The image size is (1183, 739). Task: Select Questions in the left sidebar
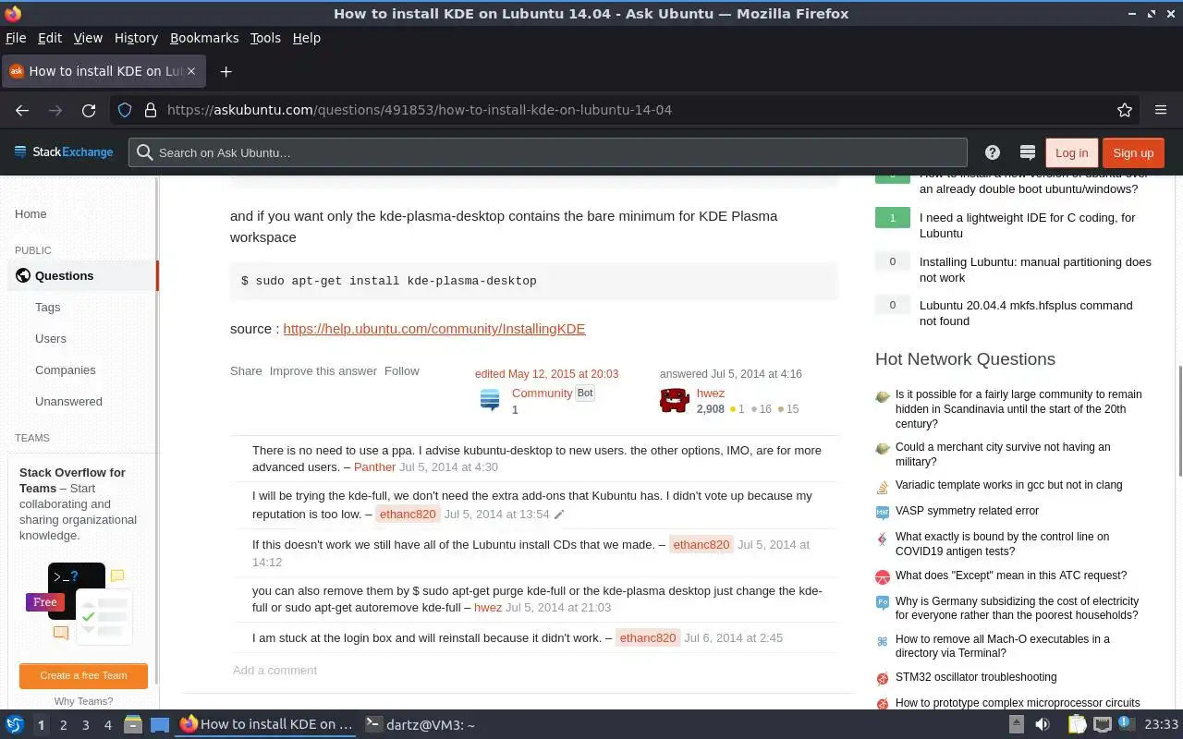tap(83, 276)
